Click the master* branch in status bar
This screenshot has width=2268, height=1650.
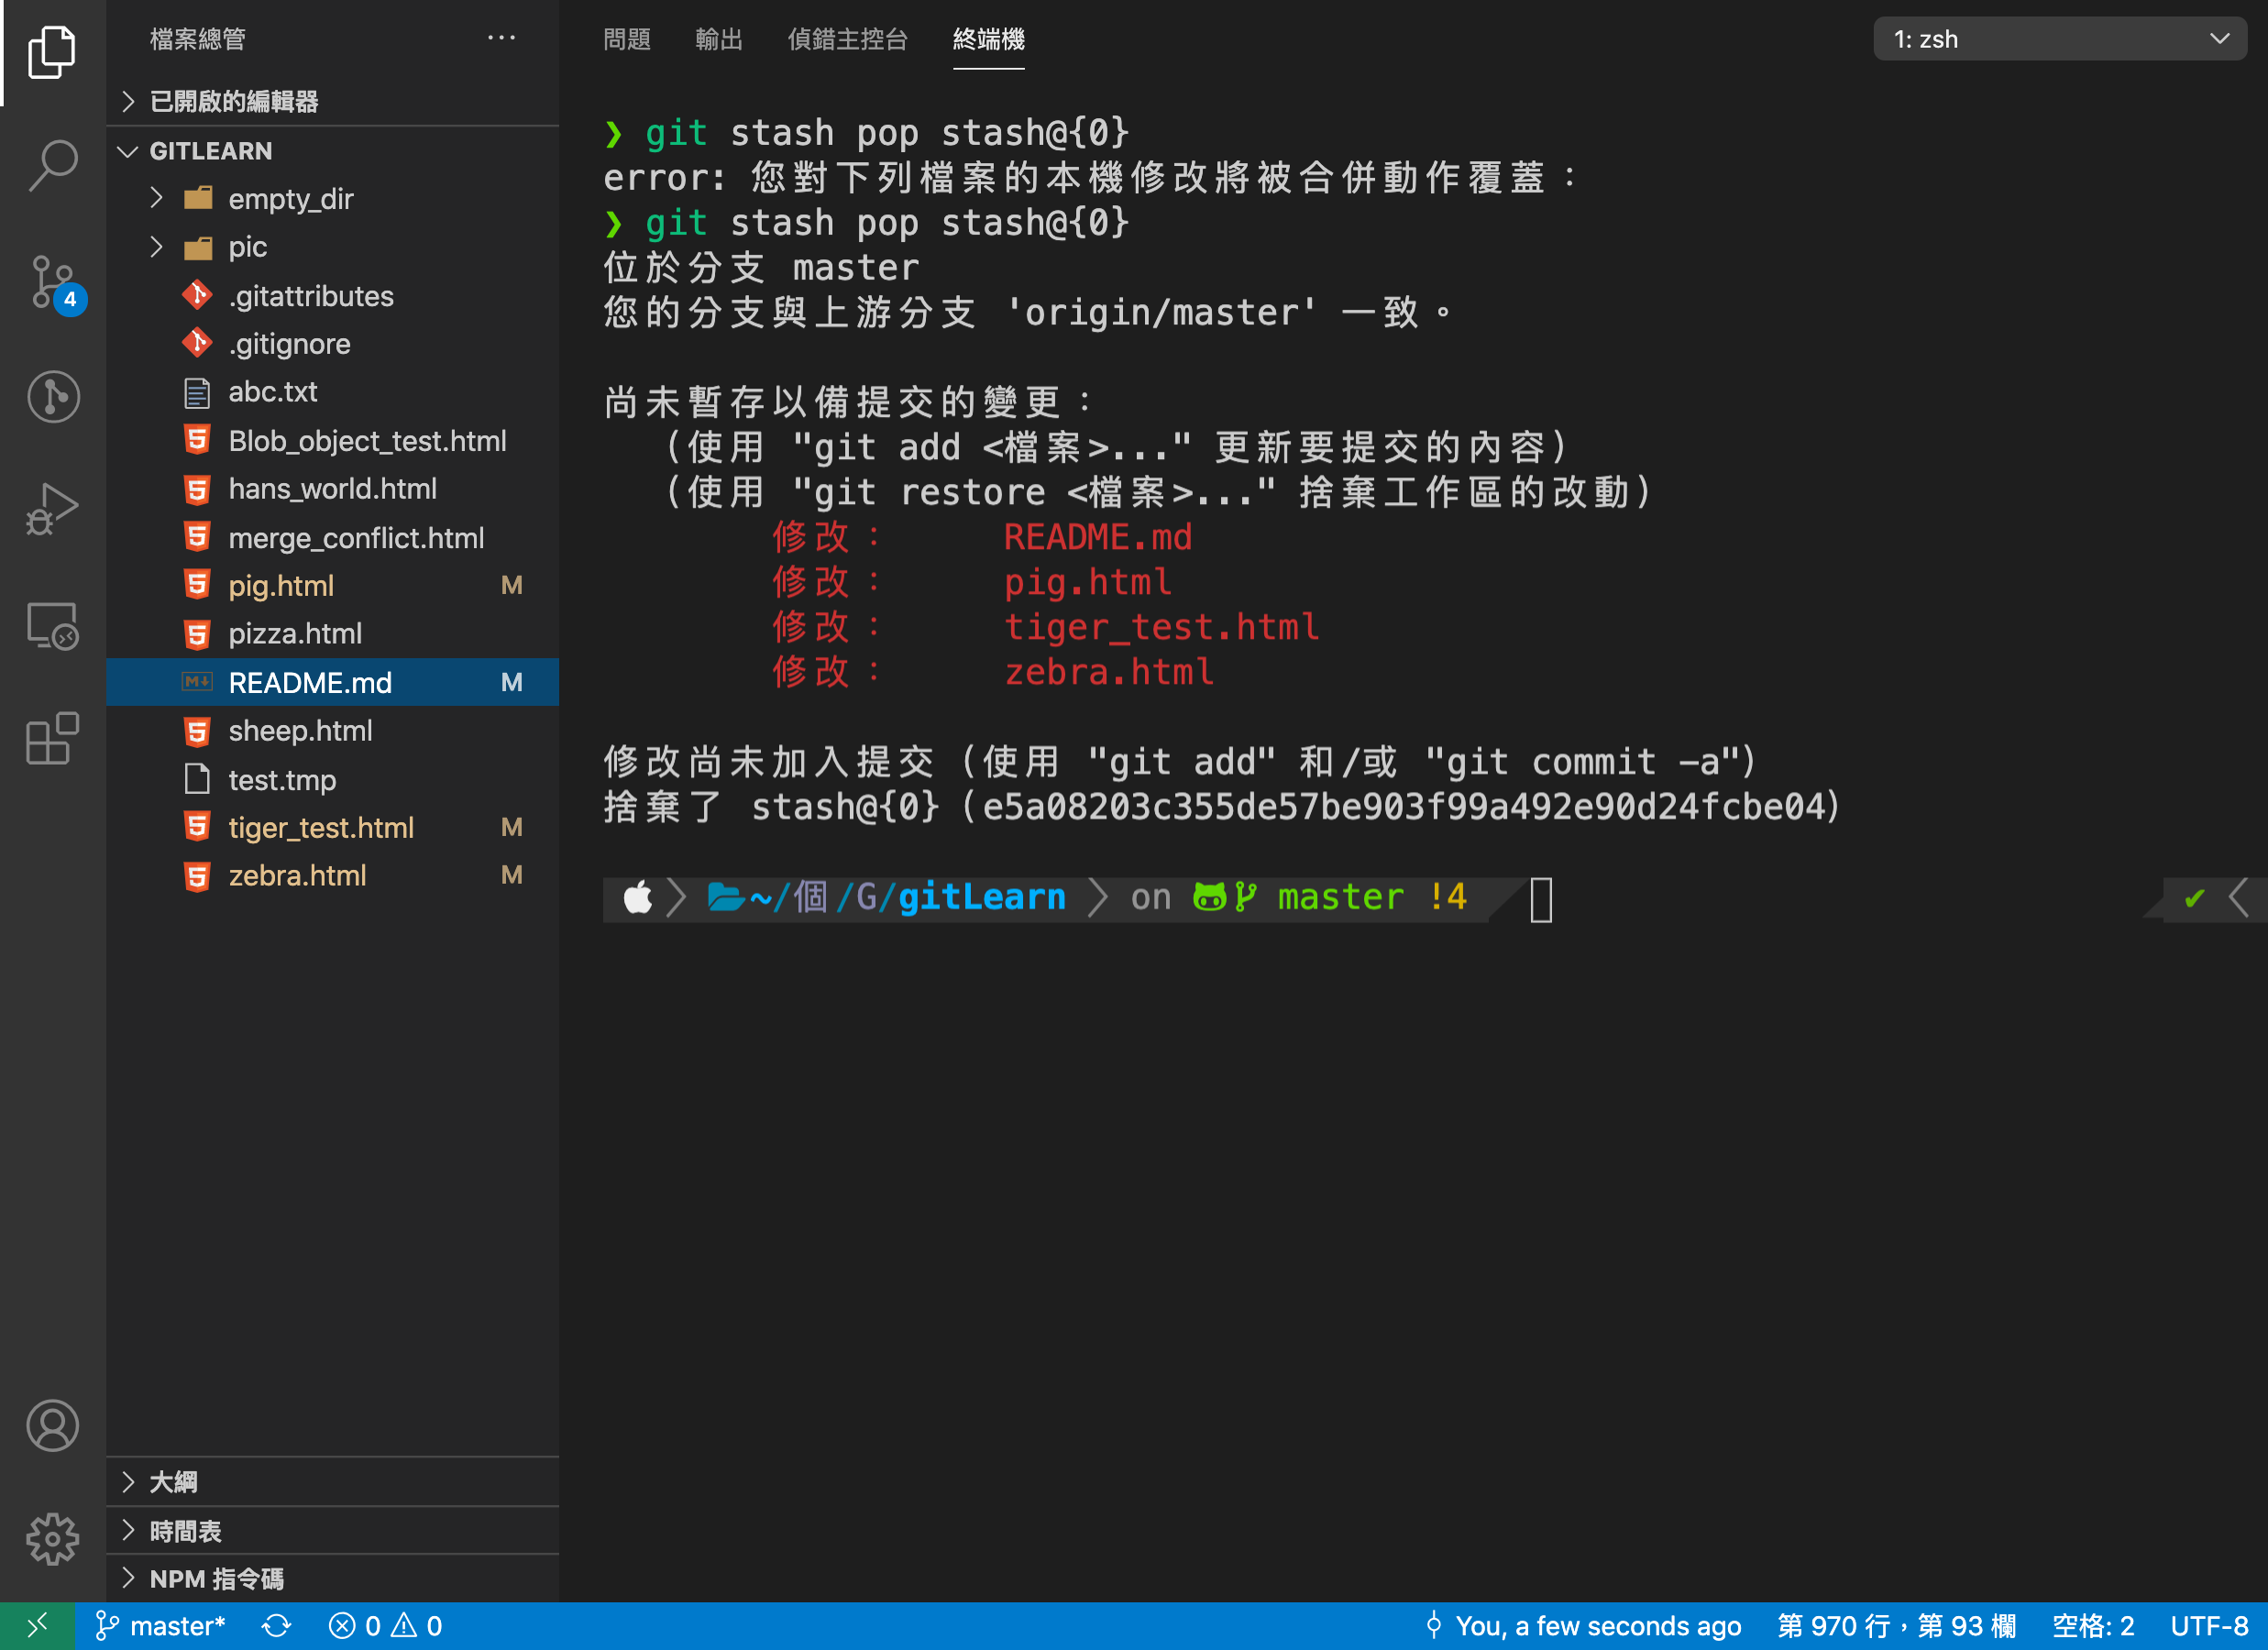point(160,1626)
